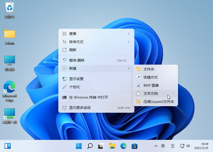This screenshot has width=213, height=152.
Task: Open Search from the taskbar
Action: 90,146
